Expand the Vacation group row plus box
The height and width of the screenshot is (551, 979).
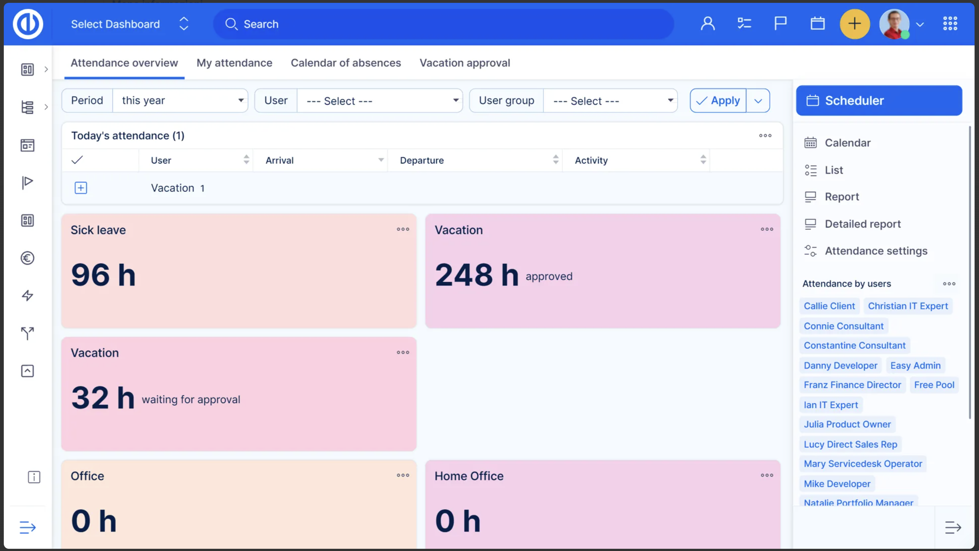pyautogui.click(x=81, y=188)
